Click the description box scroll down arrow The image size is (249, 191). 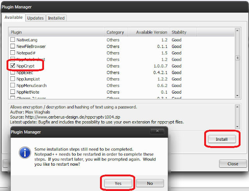click(x=237, y=127)
